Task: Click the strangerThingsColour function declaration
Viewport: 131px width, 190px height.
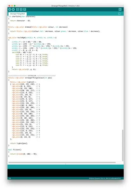Action: (30, 78)
